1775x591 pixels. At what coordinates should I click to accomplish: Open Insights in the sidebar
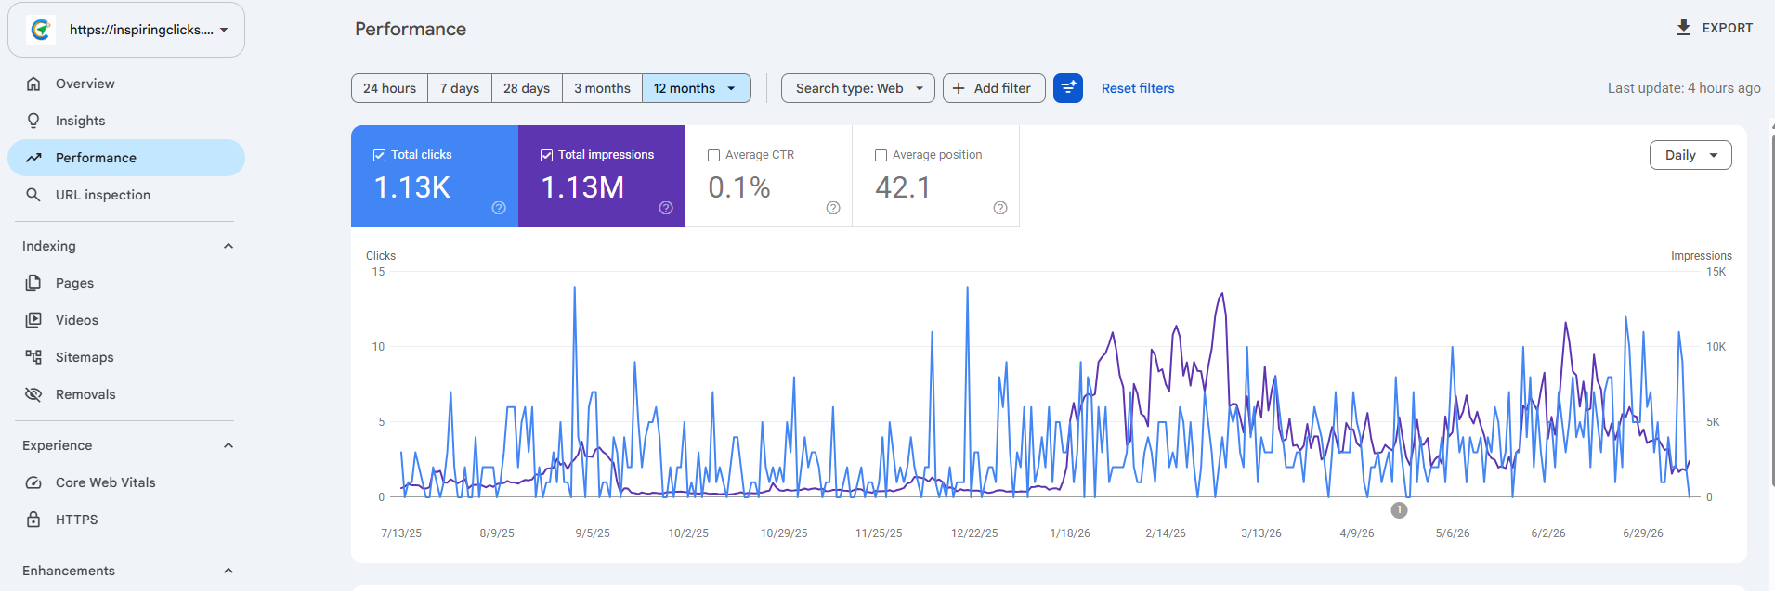(126, 121)
